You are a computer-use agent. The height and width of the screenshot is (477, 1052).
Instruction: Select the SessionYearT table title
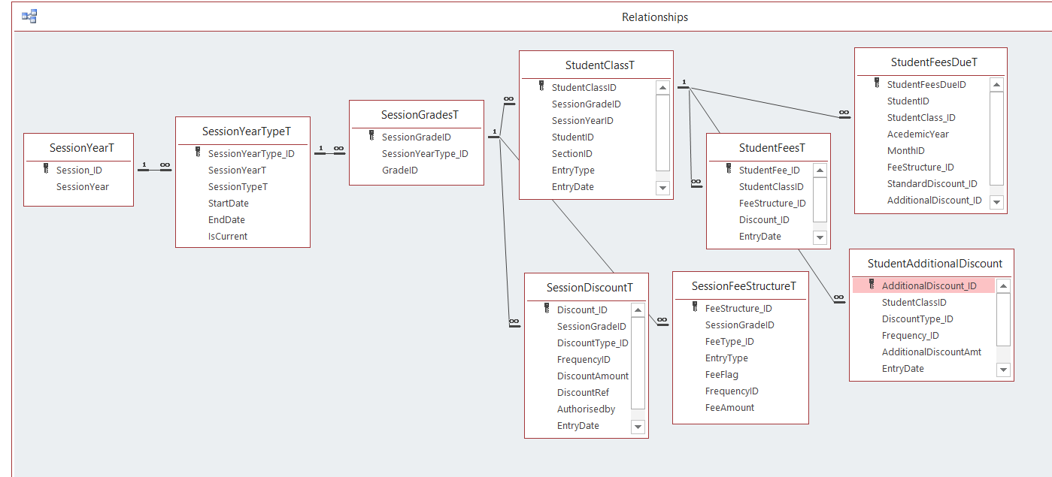[x=81, y=148]
